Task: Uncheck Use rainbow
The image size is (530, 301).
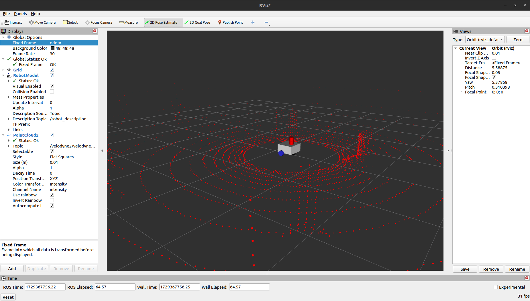Action: coord(52,195)
